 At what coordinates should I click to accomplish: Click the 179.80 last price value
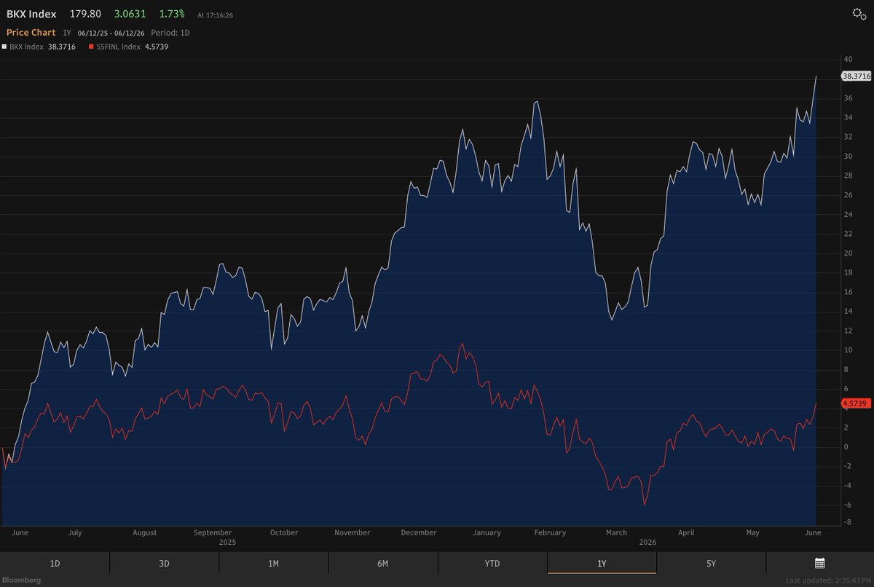pyautogui.click(x=85, y=14)
